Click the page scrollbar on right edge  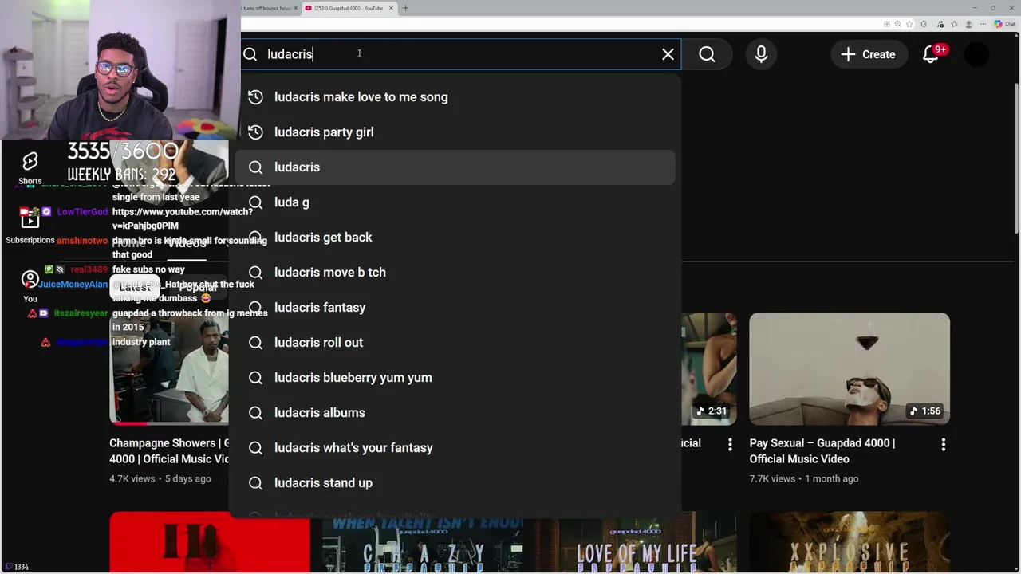[x=1016, y=159]
